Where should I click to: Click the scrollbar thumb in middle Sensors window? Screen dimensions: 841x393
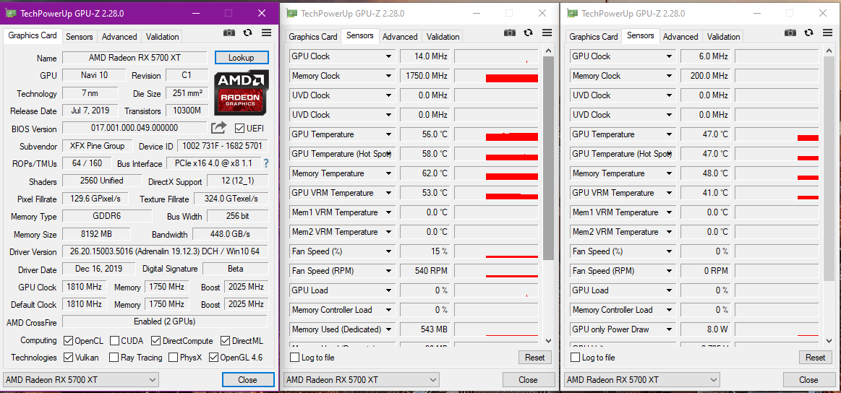(548, 158)
